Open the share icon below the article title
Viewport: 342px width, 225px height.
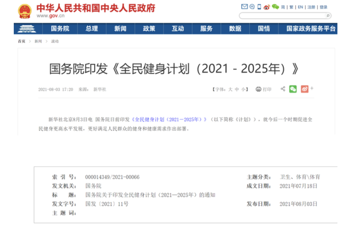(283, 89)
